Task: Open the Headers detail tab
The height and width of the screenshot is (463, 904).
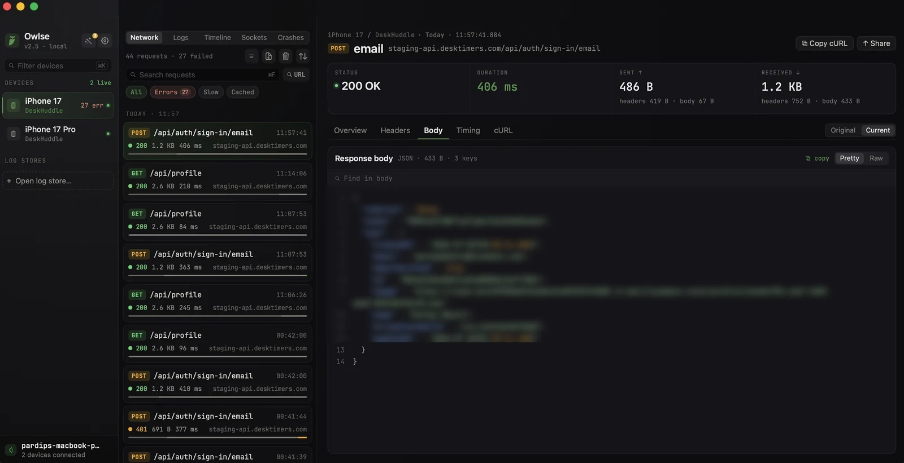Action: [x=395, y=130]
